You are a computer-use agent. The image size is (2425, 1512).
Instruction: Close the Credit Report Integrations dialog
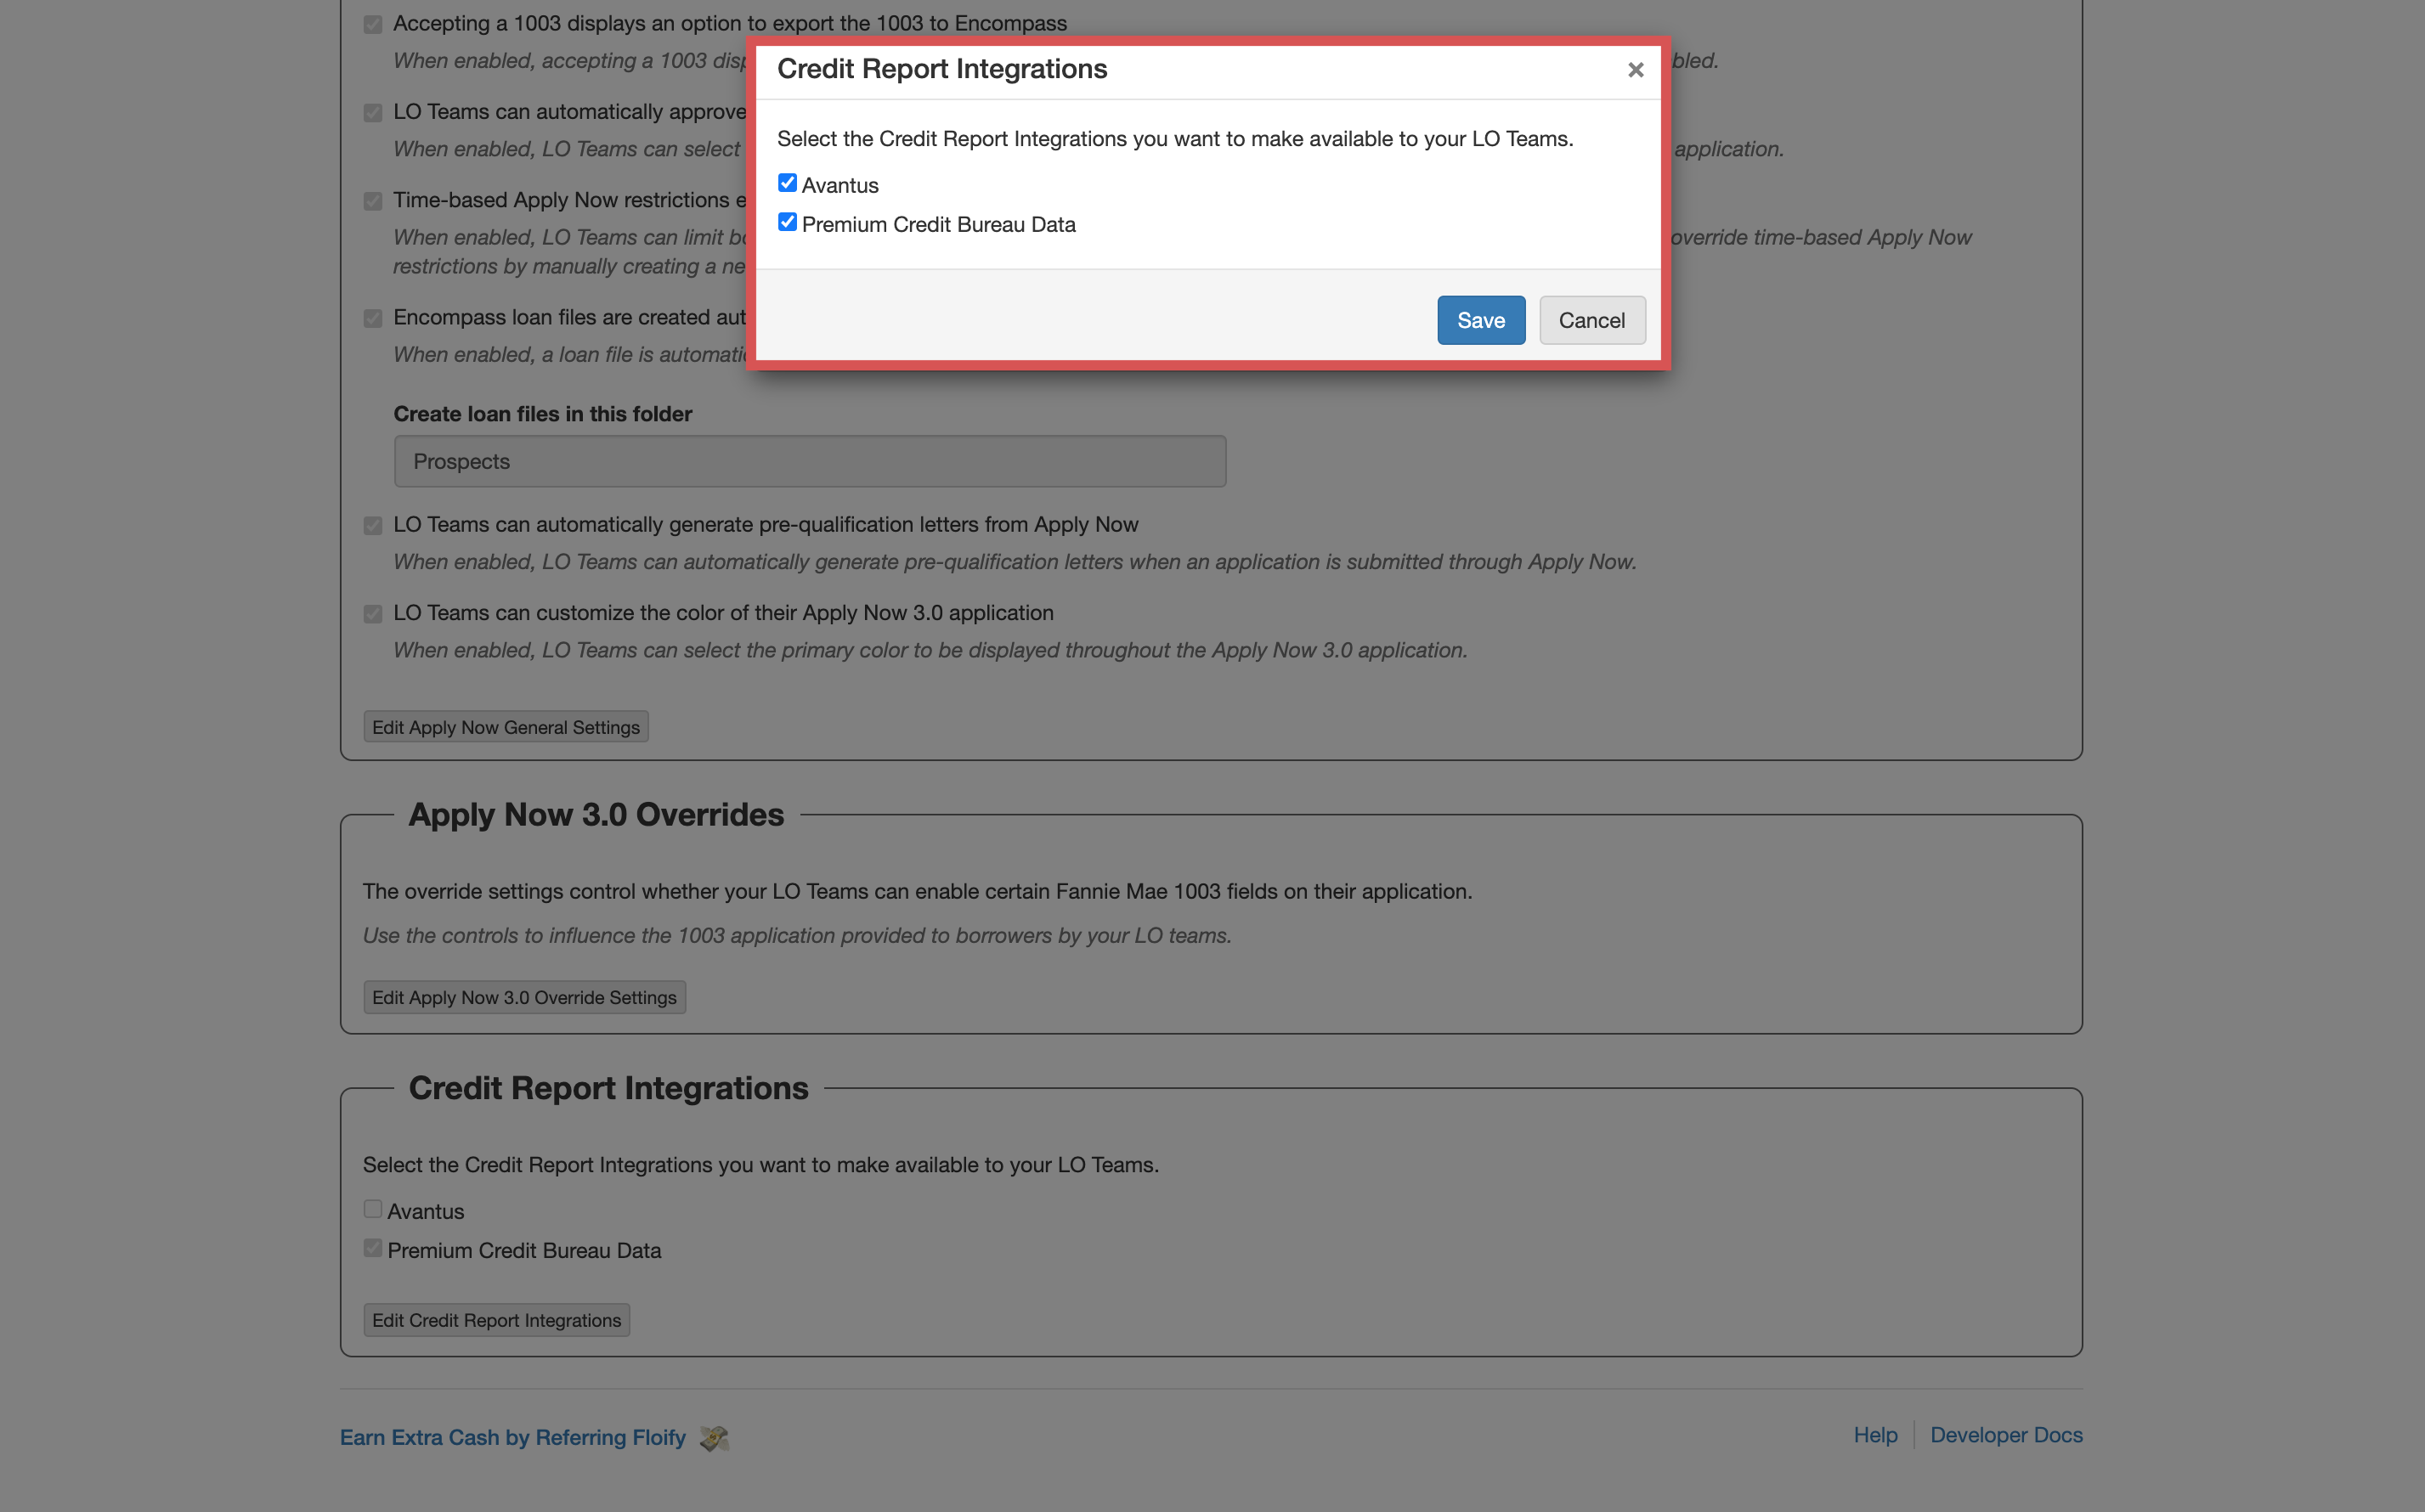[1635, 70]
